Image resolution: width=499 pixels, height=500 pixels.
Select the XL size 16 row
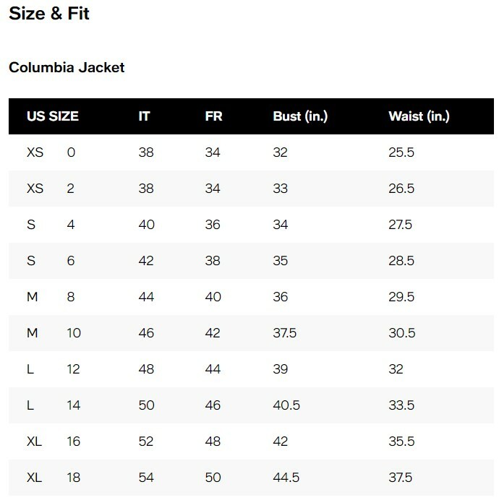tap(251, 441)
